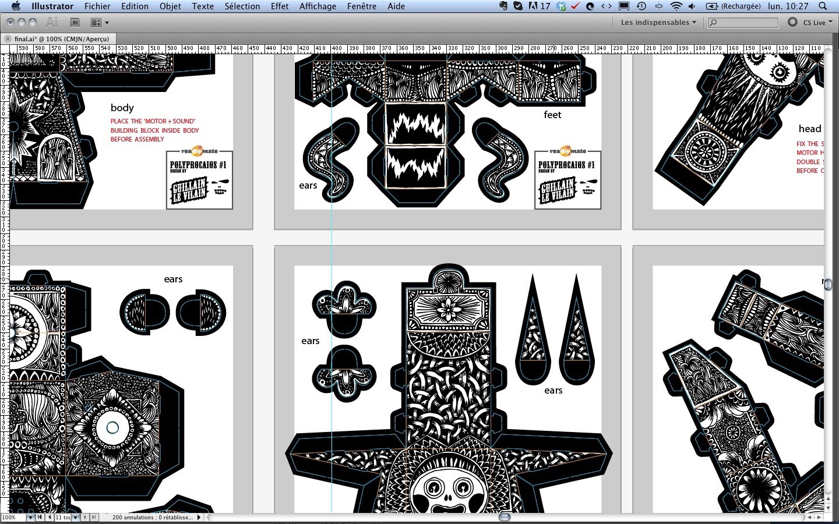Open the Les indispensables workspace dropdown
839x524 pixels.
pos(658,22)
